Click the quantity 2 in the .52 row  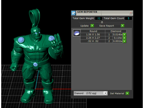coord(109,41)
